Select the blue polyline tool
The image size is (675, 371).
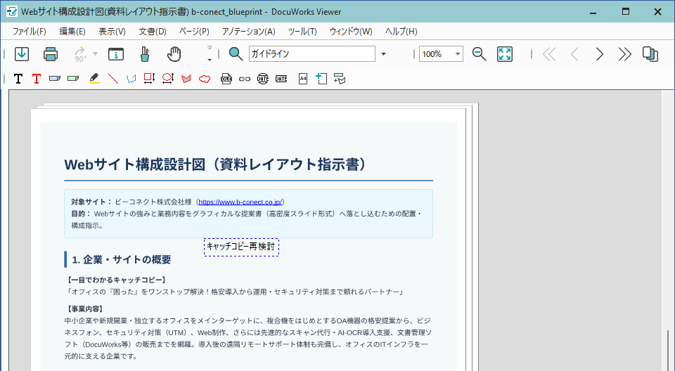click(131, 78)
